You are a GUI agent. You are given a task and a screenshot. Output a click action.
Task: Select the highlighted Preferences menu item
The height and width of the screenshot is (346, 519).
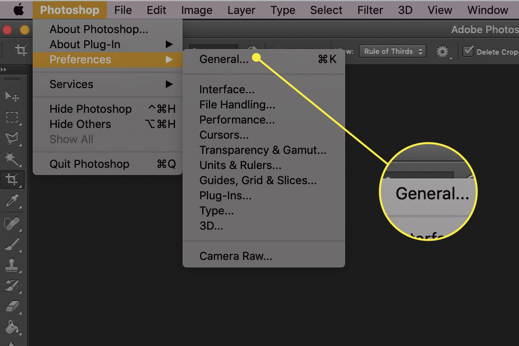coord(107,59)
